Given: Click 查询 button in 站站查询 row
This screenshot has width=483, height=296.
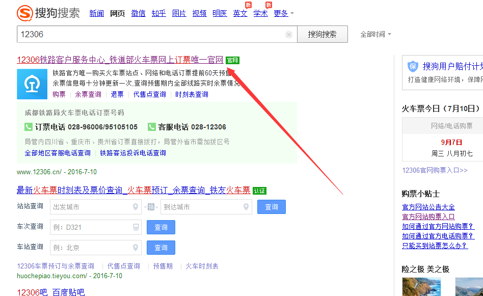Looking at the screenshot, I should click(x=272, y=207).
